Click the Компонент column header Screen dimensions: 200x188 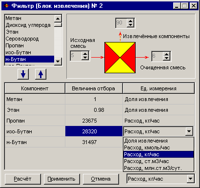click(x=35, y=88)
